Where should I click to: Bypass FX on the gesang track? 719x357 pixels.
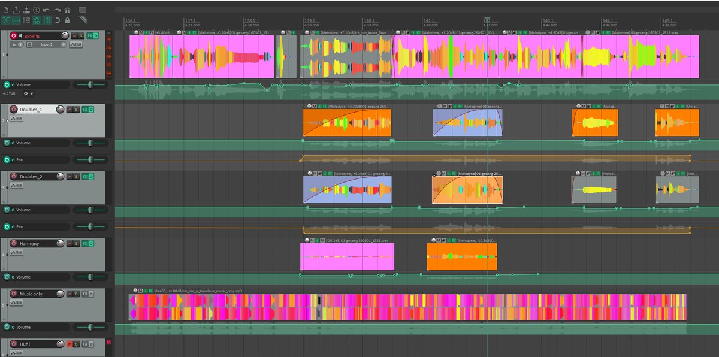[96, 36]
